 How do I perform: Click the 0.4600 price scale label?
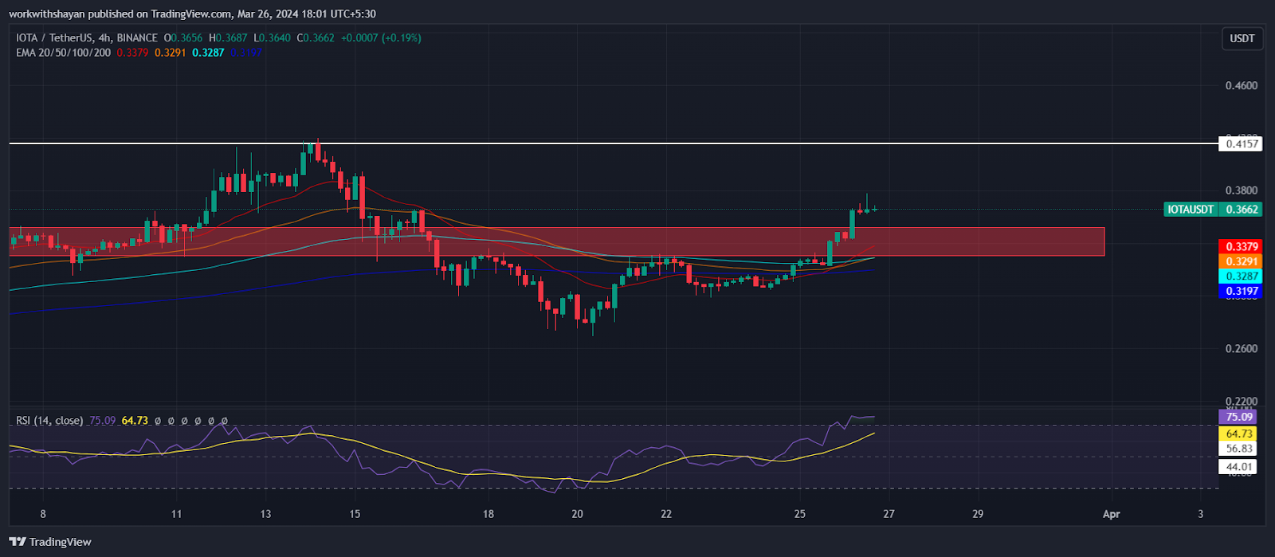[1242, 85]
